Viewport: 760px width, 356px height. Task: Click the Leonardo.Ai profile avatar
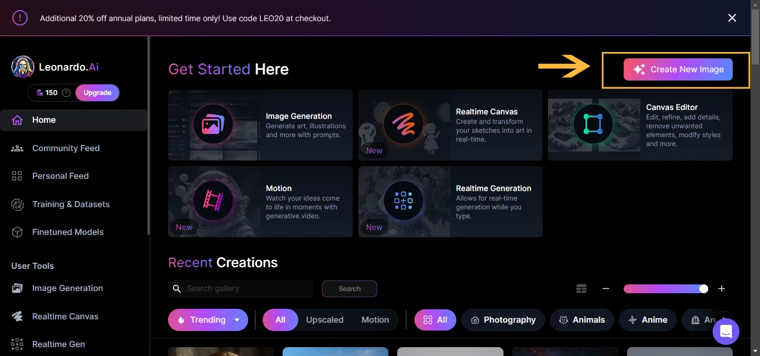point(22,67)
